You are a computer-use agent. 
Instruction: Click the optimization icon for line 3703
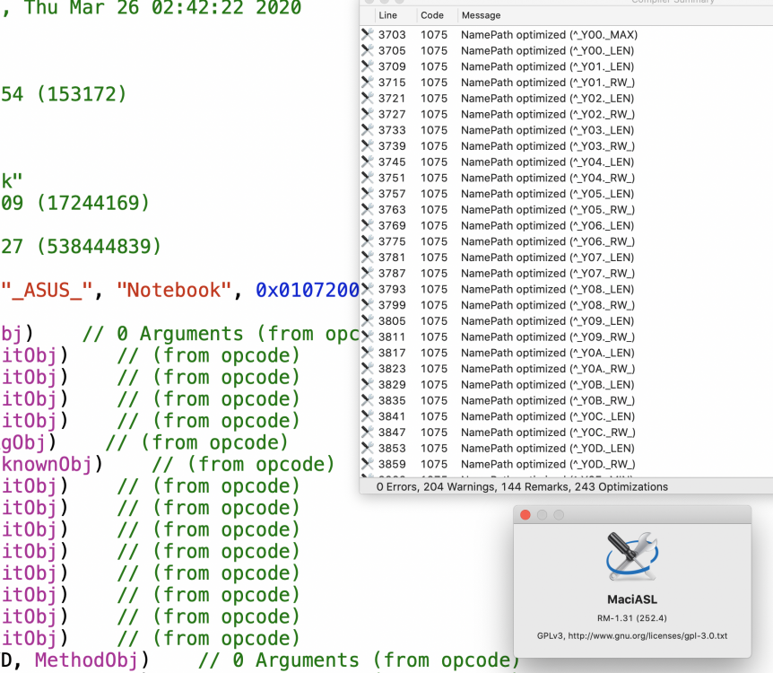click(x=368, y=34)
